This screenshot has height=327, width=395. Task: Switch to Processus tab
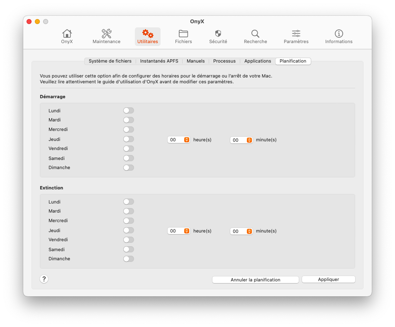(224, 61)
